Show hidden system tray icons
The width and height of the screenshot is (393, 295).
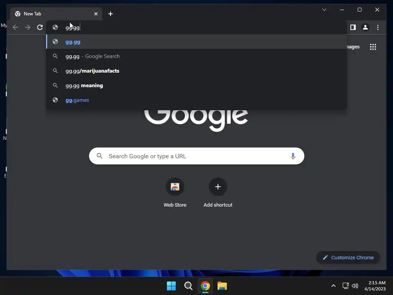pos(334,286)
